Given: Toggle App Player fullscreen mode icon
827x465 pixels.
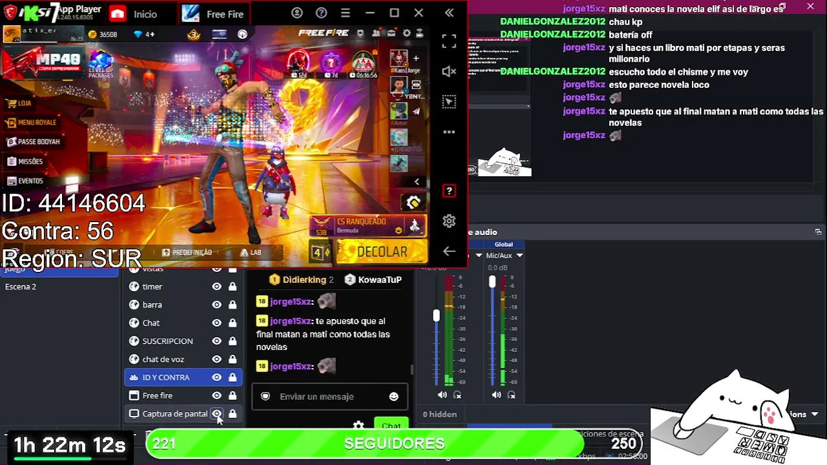Looking at the screenshot, I should [x=449, y=41].
